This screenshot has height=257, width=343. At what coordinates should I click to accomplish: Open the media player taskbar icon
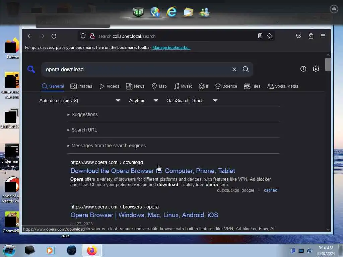point(50,250)
